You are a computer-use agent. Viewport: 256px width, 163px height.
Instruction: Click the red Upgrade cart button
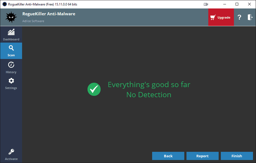click(x=221, y=17)
